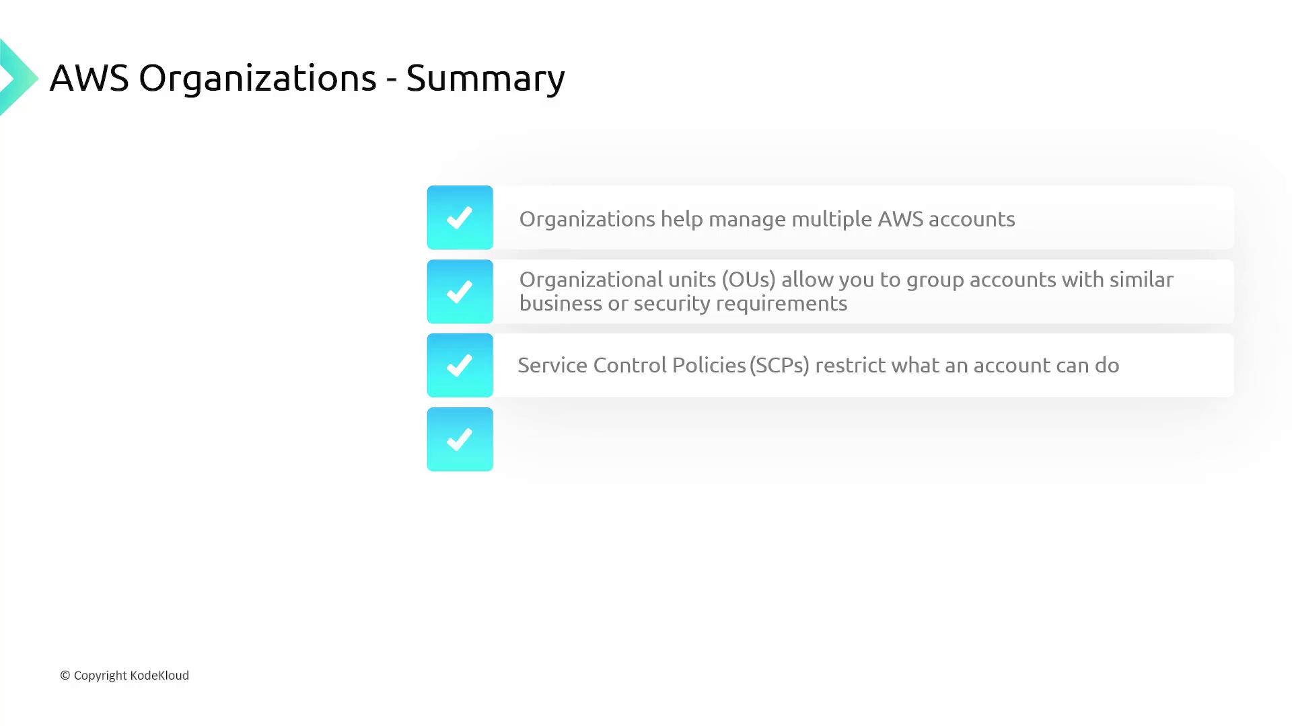Select the 'AWS Organizations - Summary' title
Viewport: 1292px width, 726px height.
[x=307, y=78]
